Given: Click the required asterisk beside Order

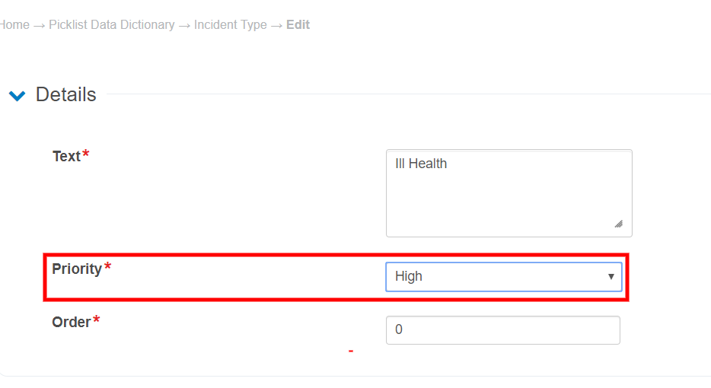Looking at the screenshot, I should (x=97, y=320).
